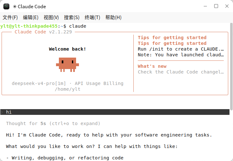The width and height of the screenshot is (233, 161).
Task: Click 'What would you like to work on?' line
Action: click(92, 146)
